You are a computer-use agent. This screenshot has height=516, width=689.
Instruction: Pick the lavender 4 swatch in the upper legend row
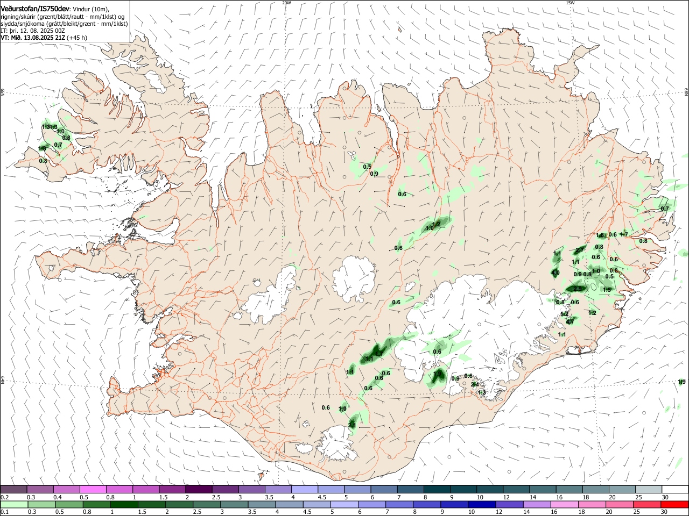click(x=305, y=489)
